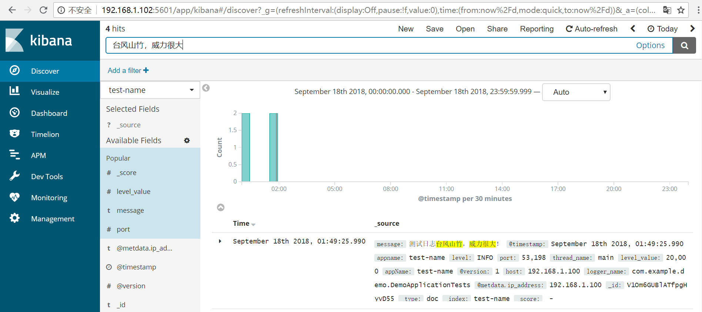Sort by Time column arrow
Viewport: 702px width, 312px height.
click(253, 225)
